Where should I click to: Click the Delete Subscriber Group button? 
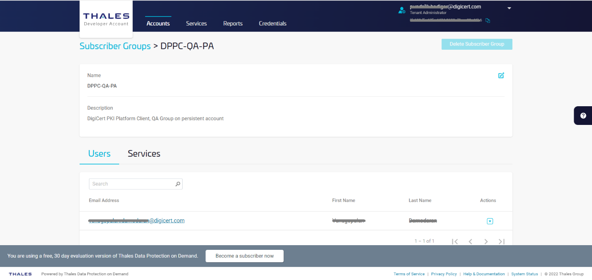(x=477, y=44)
